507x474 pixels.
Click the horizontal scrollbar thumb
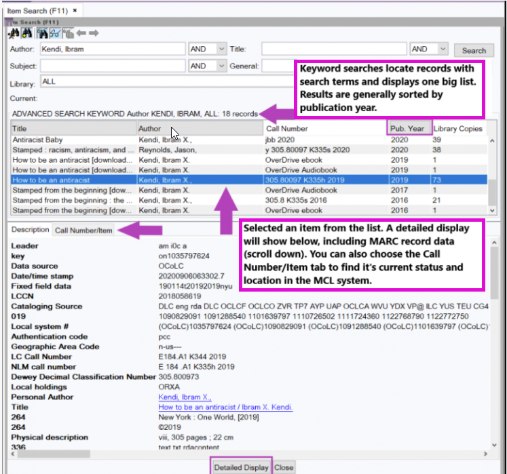(x=54, y=454)
